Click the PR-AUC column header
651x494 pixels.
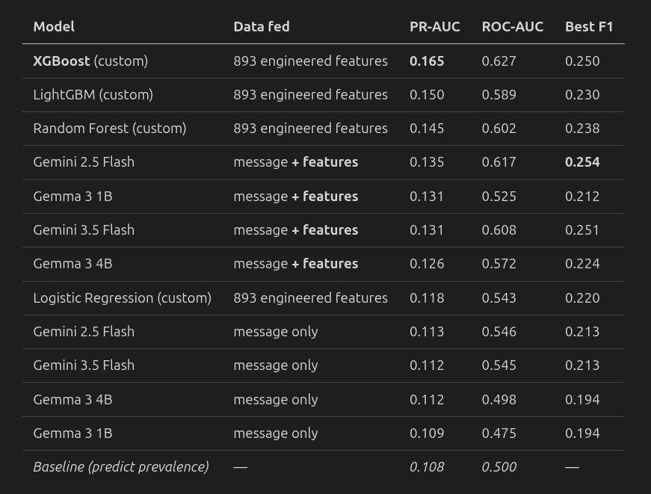(x=435, y=27)
